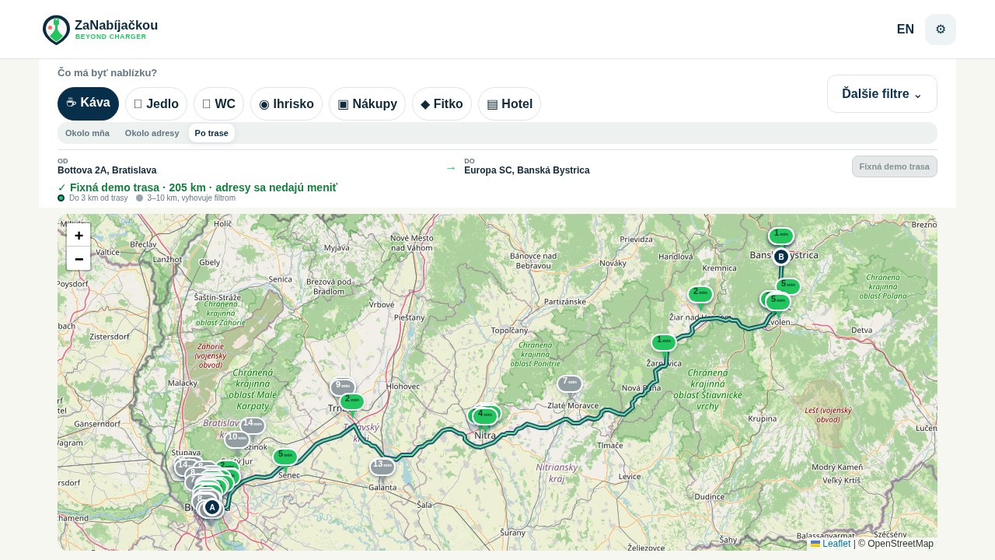The height and width of the screenshot is (560, 995).
Task: Open the grey 13 min marker near Galanta
Action: click(382, 467)
